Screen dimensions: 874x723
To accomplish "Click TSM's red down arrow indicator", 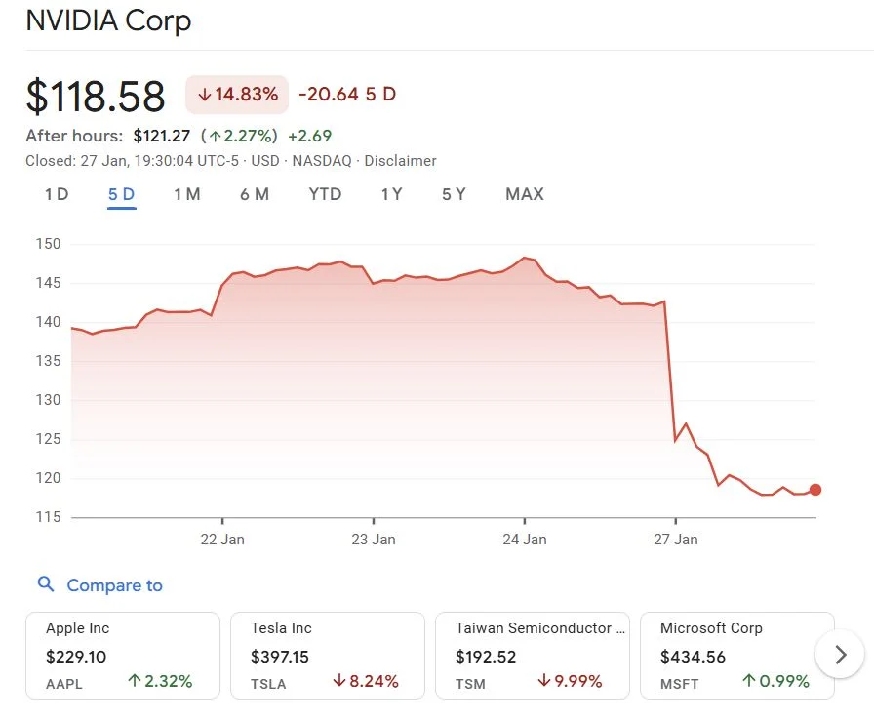I will [x=544, y=681].
